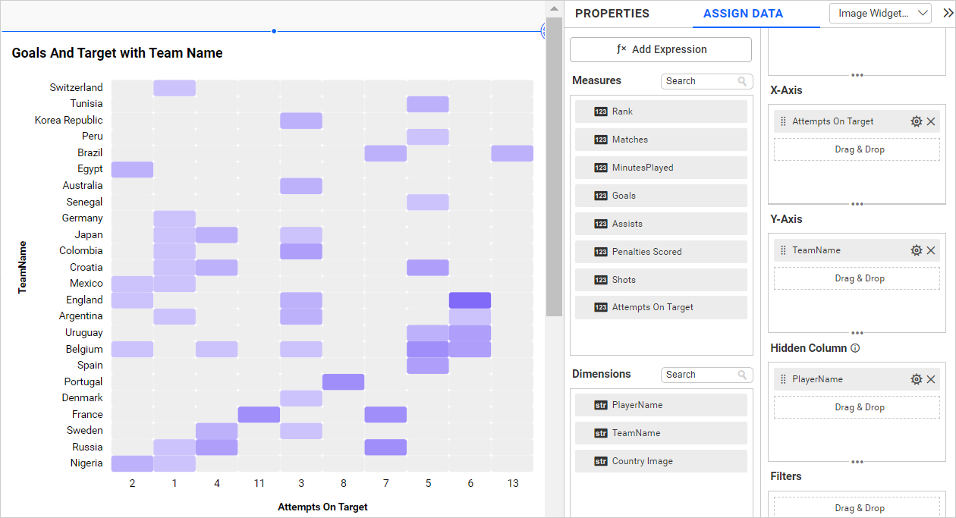Viewport: 956px width, 518px height.
Task: Open settings gear for Attempts On Target
Action: pyautogui.click(x=916, y=121)
